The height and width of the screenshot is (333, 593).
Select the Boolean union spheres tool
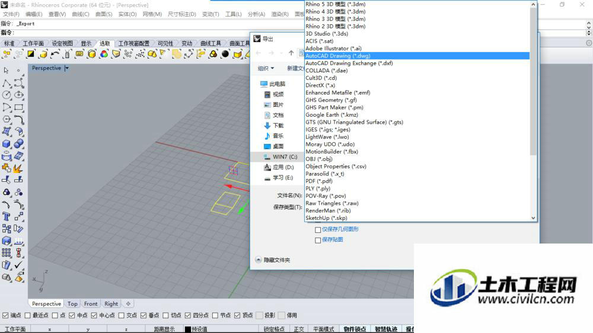(x=19, y=144)
